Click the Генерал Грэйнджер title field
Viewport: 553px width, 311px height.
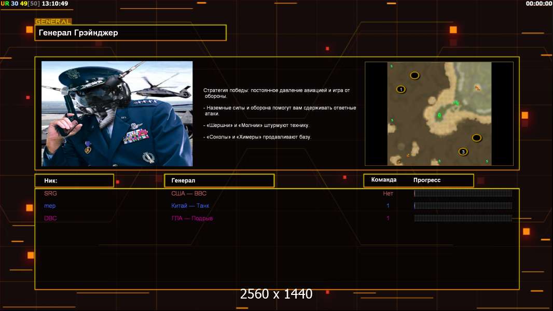pyautogui.click(x=130, y=33)
